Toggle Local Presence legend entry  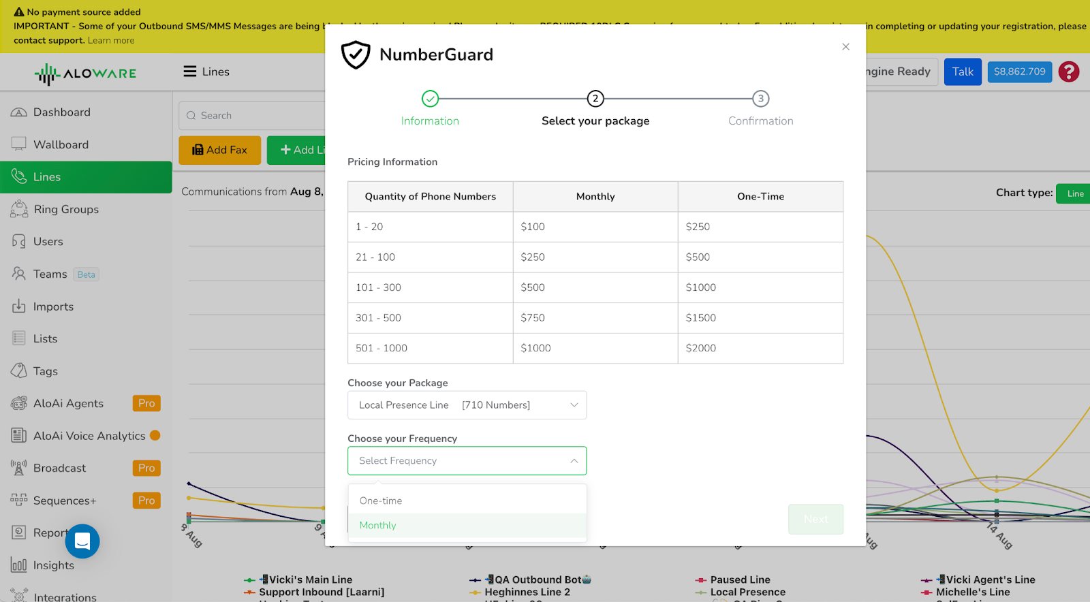click(741, 592)
